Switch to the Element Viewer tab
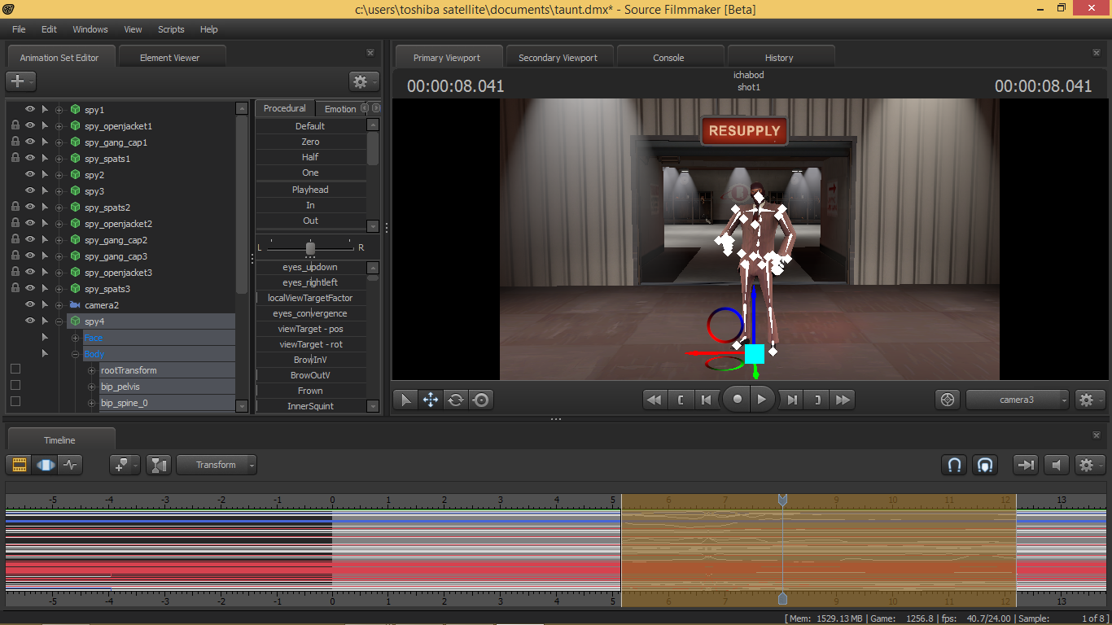The width and height of the screenshot is (1112, 625). click(x=169, y=58)
